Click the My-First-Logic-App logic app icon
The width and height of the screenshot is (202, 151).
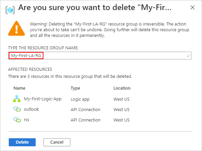[17, 99]
